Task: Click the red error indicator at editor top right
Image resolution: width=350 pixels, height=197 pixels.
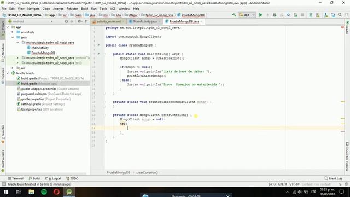Action: click(342, 27)
